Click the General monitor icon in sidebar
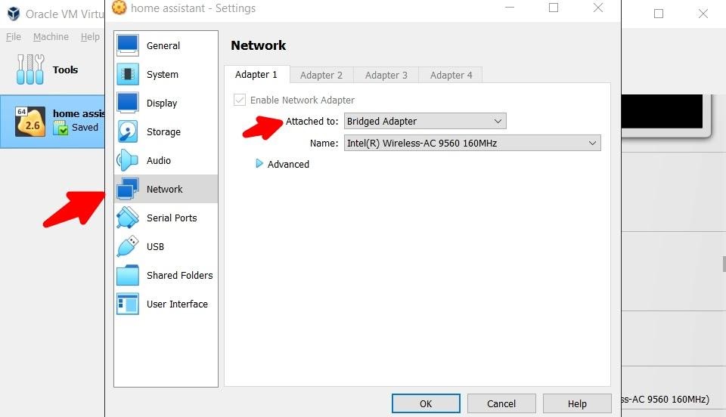Screen dimensions: 726x417 128,45
